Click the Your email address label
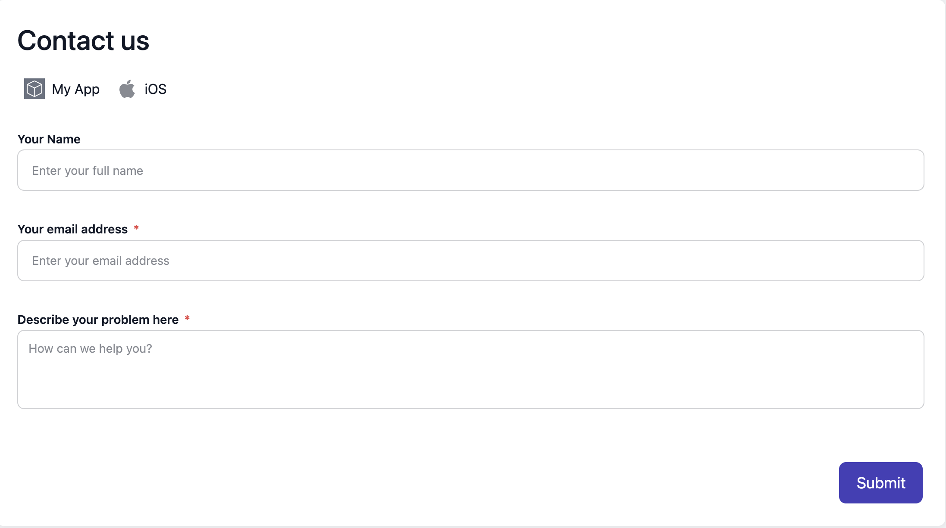Image resolution: width=946 pixels, height=528 pixels. 73,229
